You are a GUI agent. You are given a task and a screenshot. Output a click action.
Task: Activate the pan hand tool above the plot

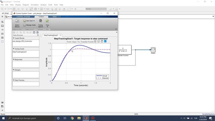coord(102,41)
